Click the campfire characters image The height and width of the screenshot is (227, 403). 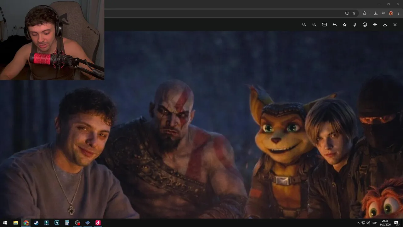point(201,125)
